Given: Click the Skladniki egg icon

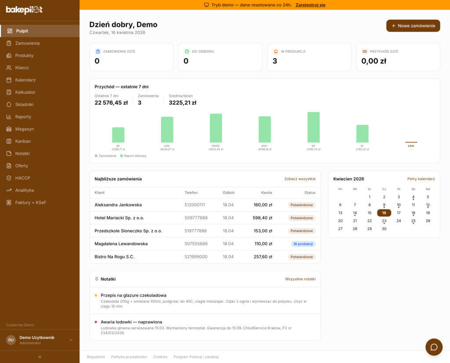Looking at the screenshot, I should (9, 105).
